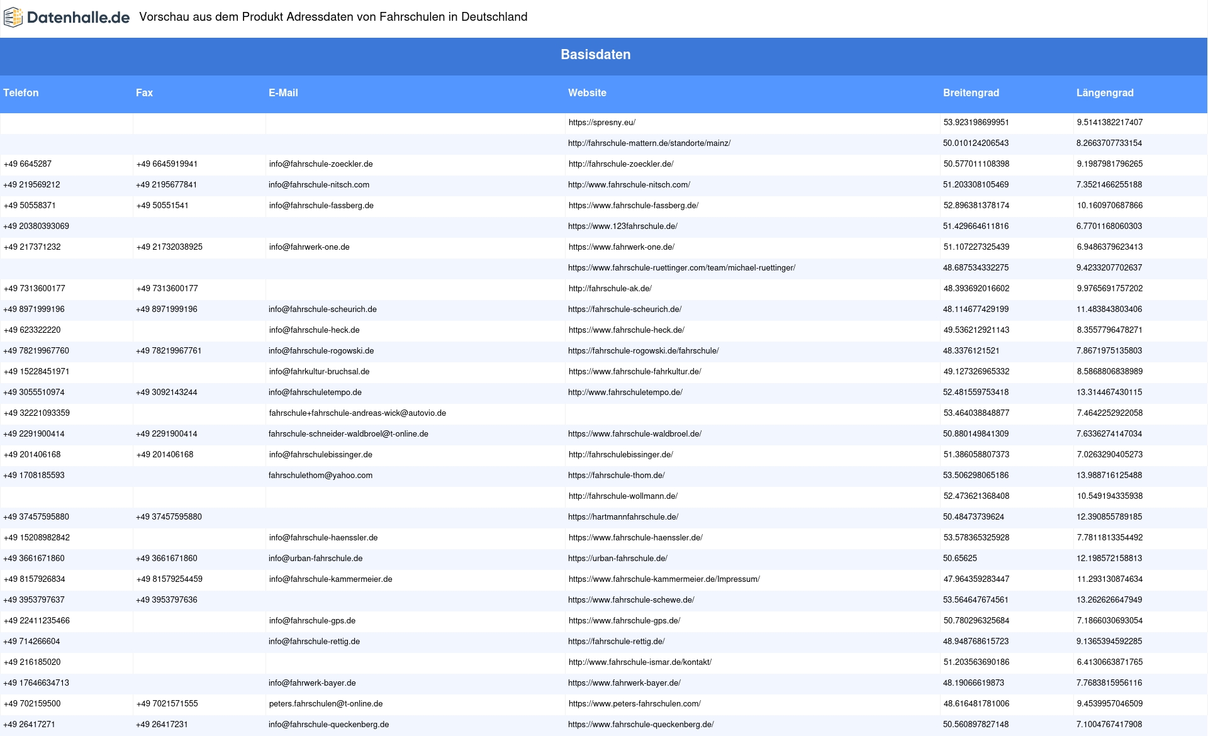Click email info@fahrschuletempo.de

(x=315, y=393)
